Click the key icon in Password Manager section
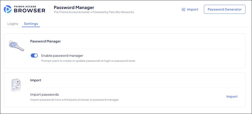 click(16, 45)
